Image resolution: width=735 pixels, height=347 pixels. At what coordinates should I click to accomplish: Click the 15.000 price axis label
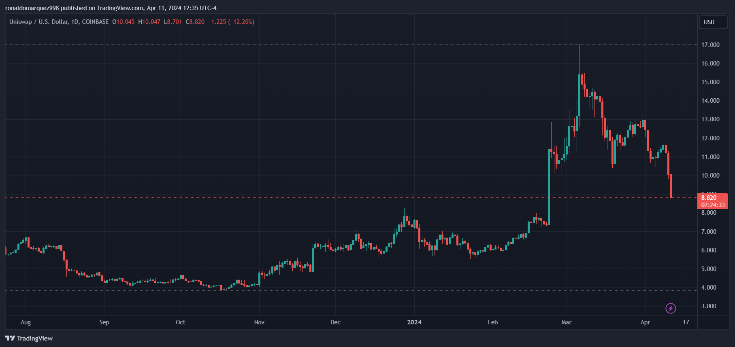[x=710, y=82]
